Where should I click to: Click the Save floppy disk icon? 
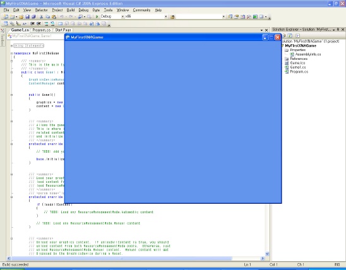[27, 17]
